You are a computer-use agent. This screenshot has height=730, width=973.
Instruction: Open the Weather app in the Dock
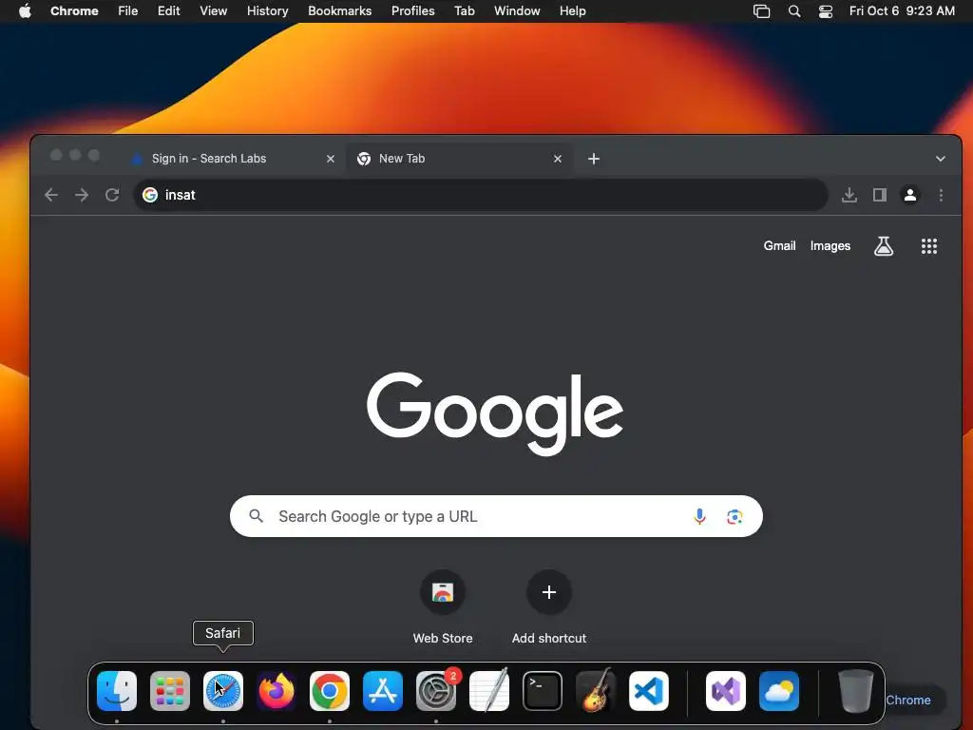(x=779, y=691)
